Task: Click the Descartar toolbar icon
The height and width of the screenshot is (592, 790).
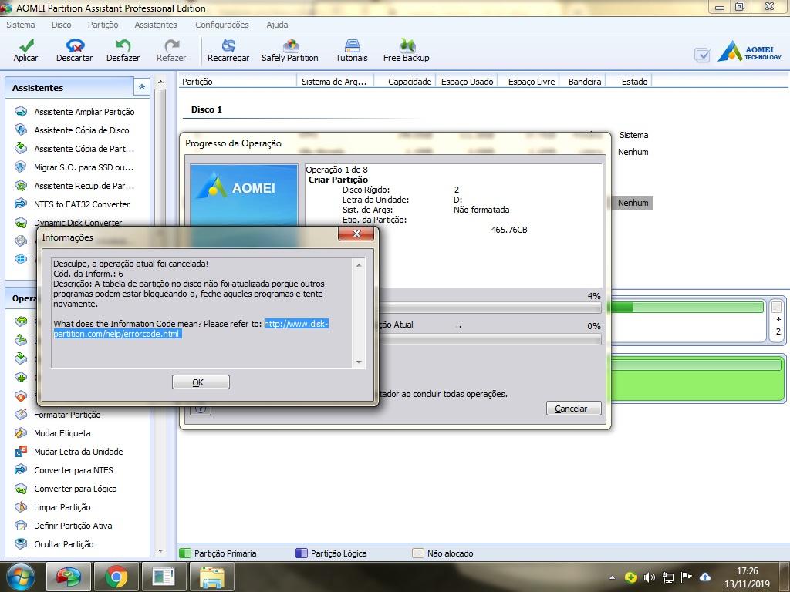Action: point(75,50)
